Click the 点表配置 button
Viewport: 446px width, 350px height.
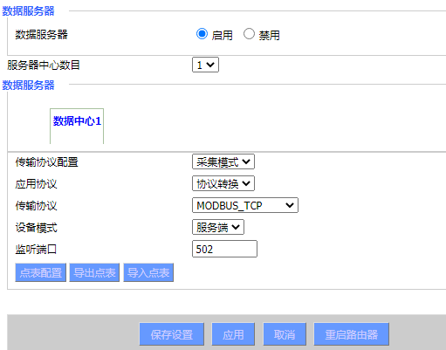(41, 272)
